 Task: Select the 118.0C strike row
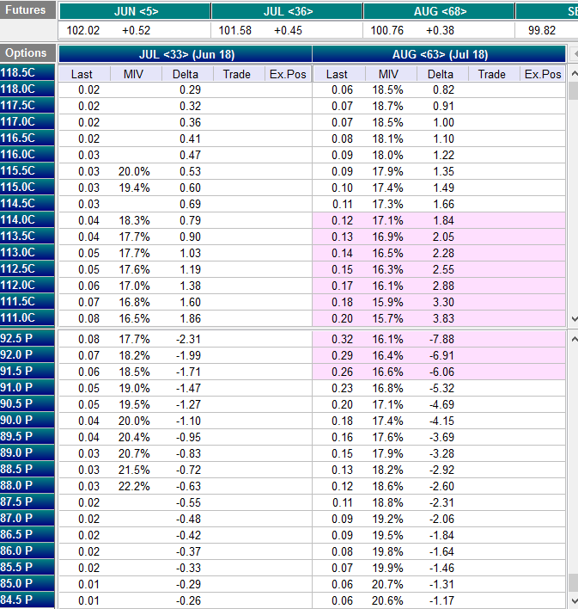(x=27, y=89)
